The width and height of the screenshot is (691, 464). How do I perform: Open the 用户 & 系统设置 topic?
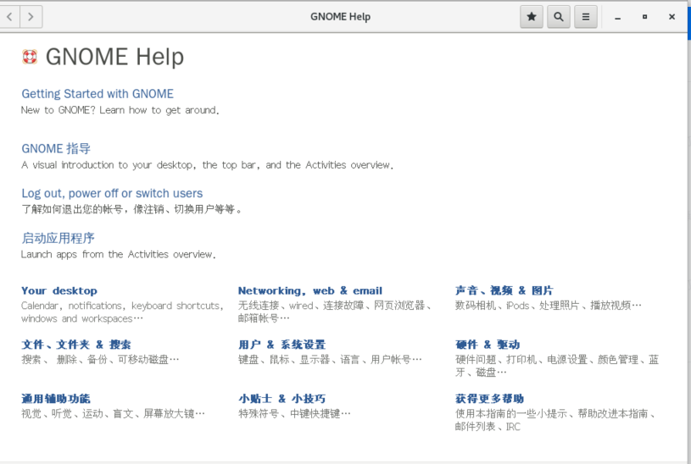[281, 345]
